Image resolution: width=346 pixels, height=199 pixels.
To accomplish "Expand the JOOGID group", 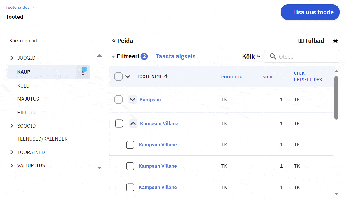I will pyautogui.click(x=12, y=58).
